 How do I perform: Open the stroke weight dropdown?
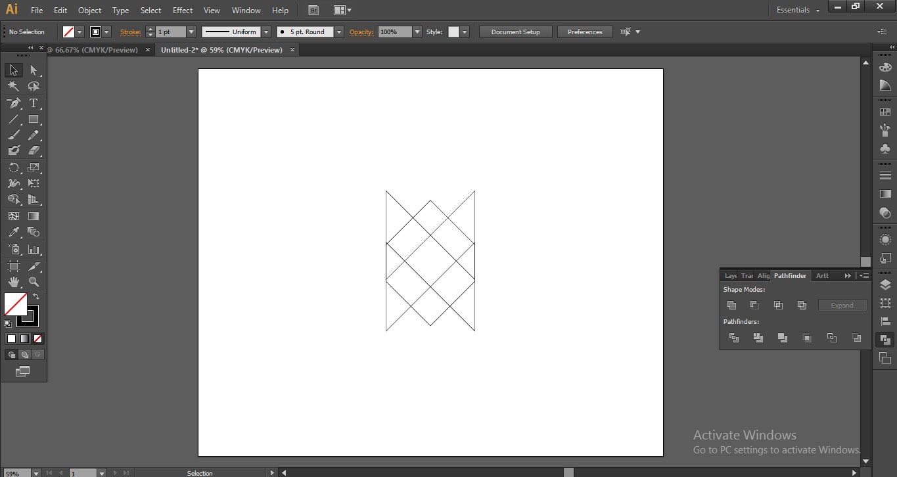click(x=191, y=32)
